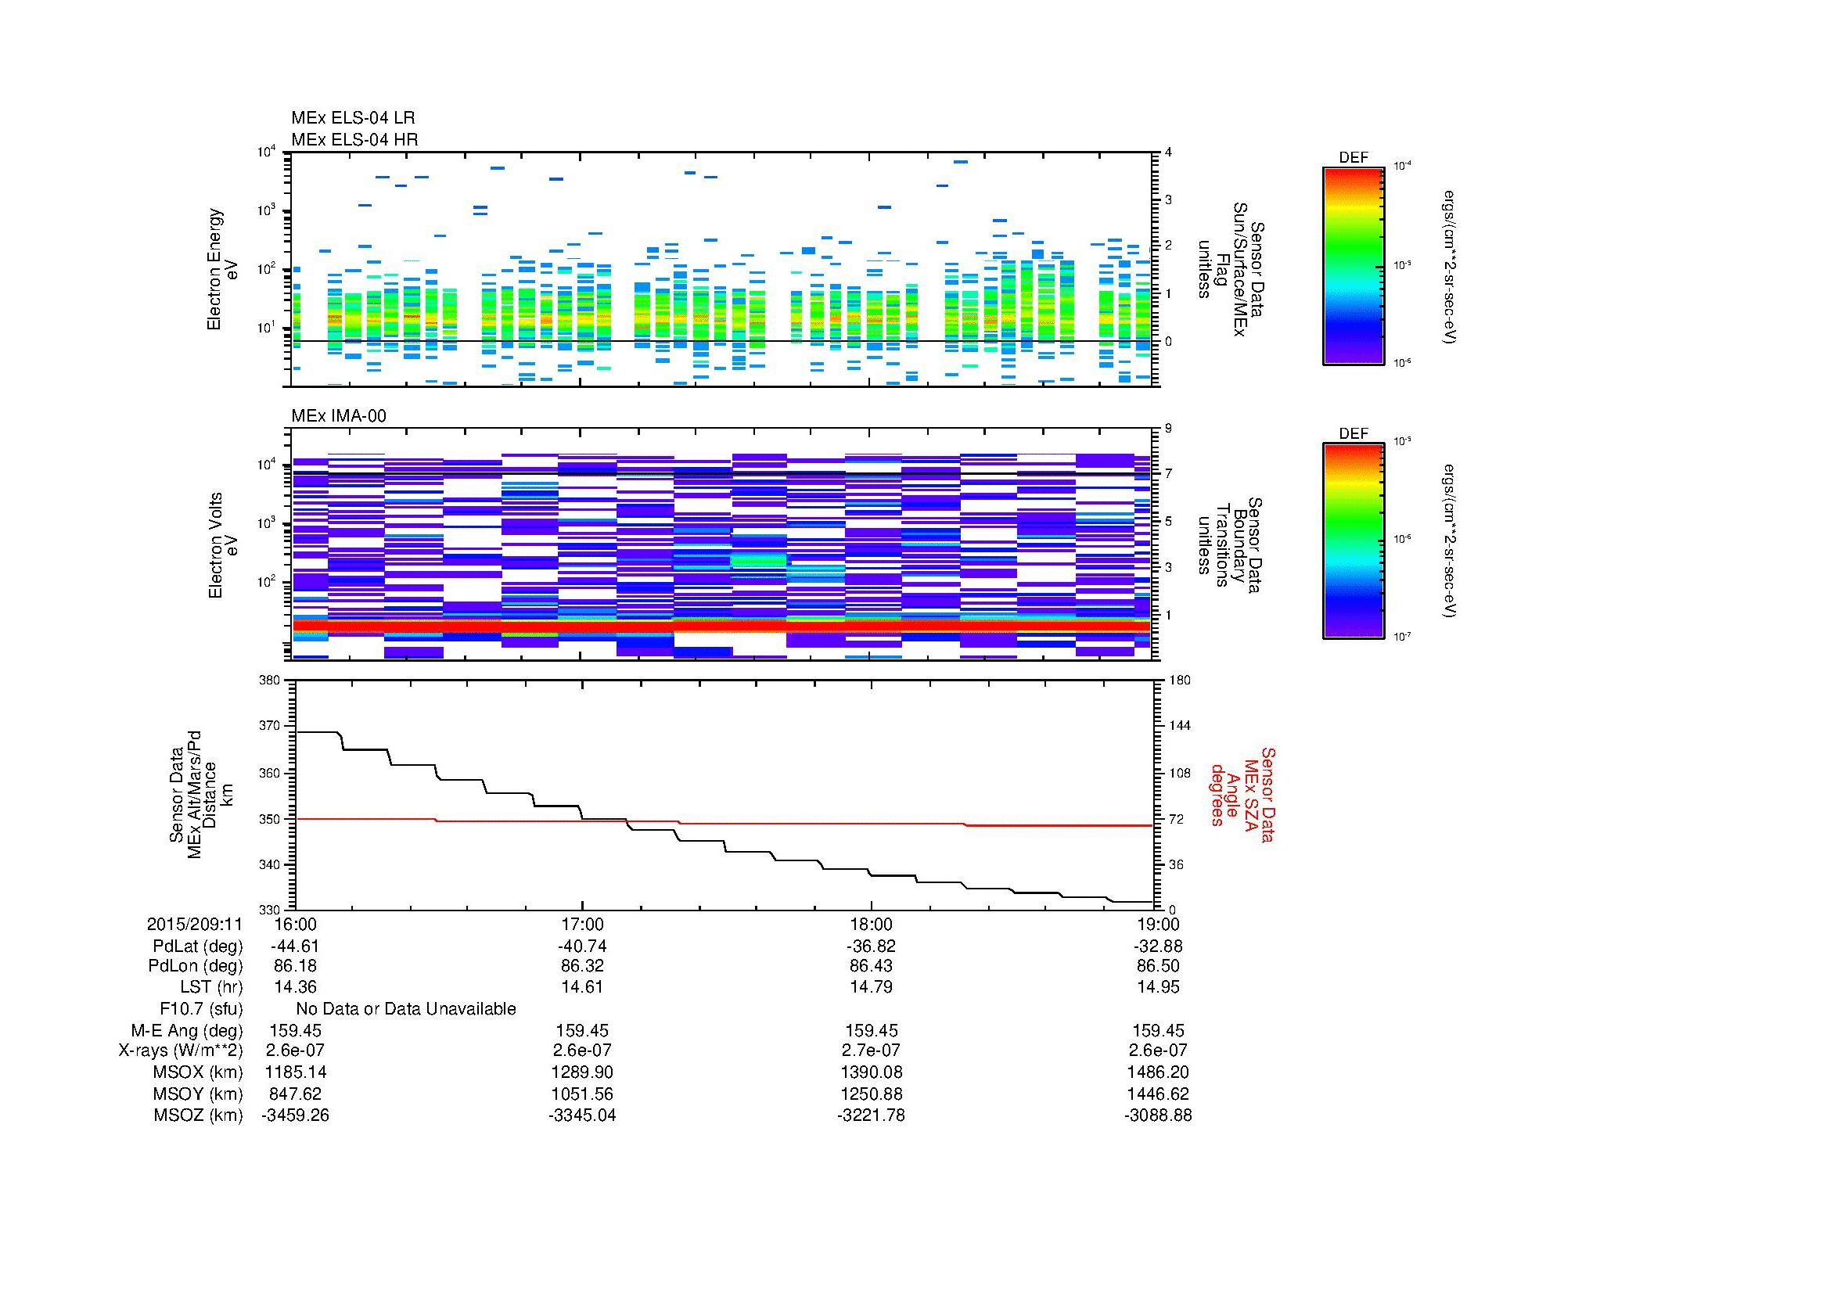
Task: Select the 'MEx ELS-04 HR' plot title
Action: tap(354, 139)
